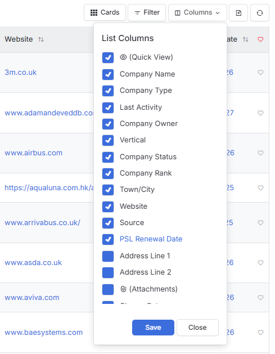Click the PSL Renewal Date label

pyautogui.click(x=151, y=239)
